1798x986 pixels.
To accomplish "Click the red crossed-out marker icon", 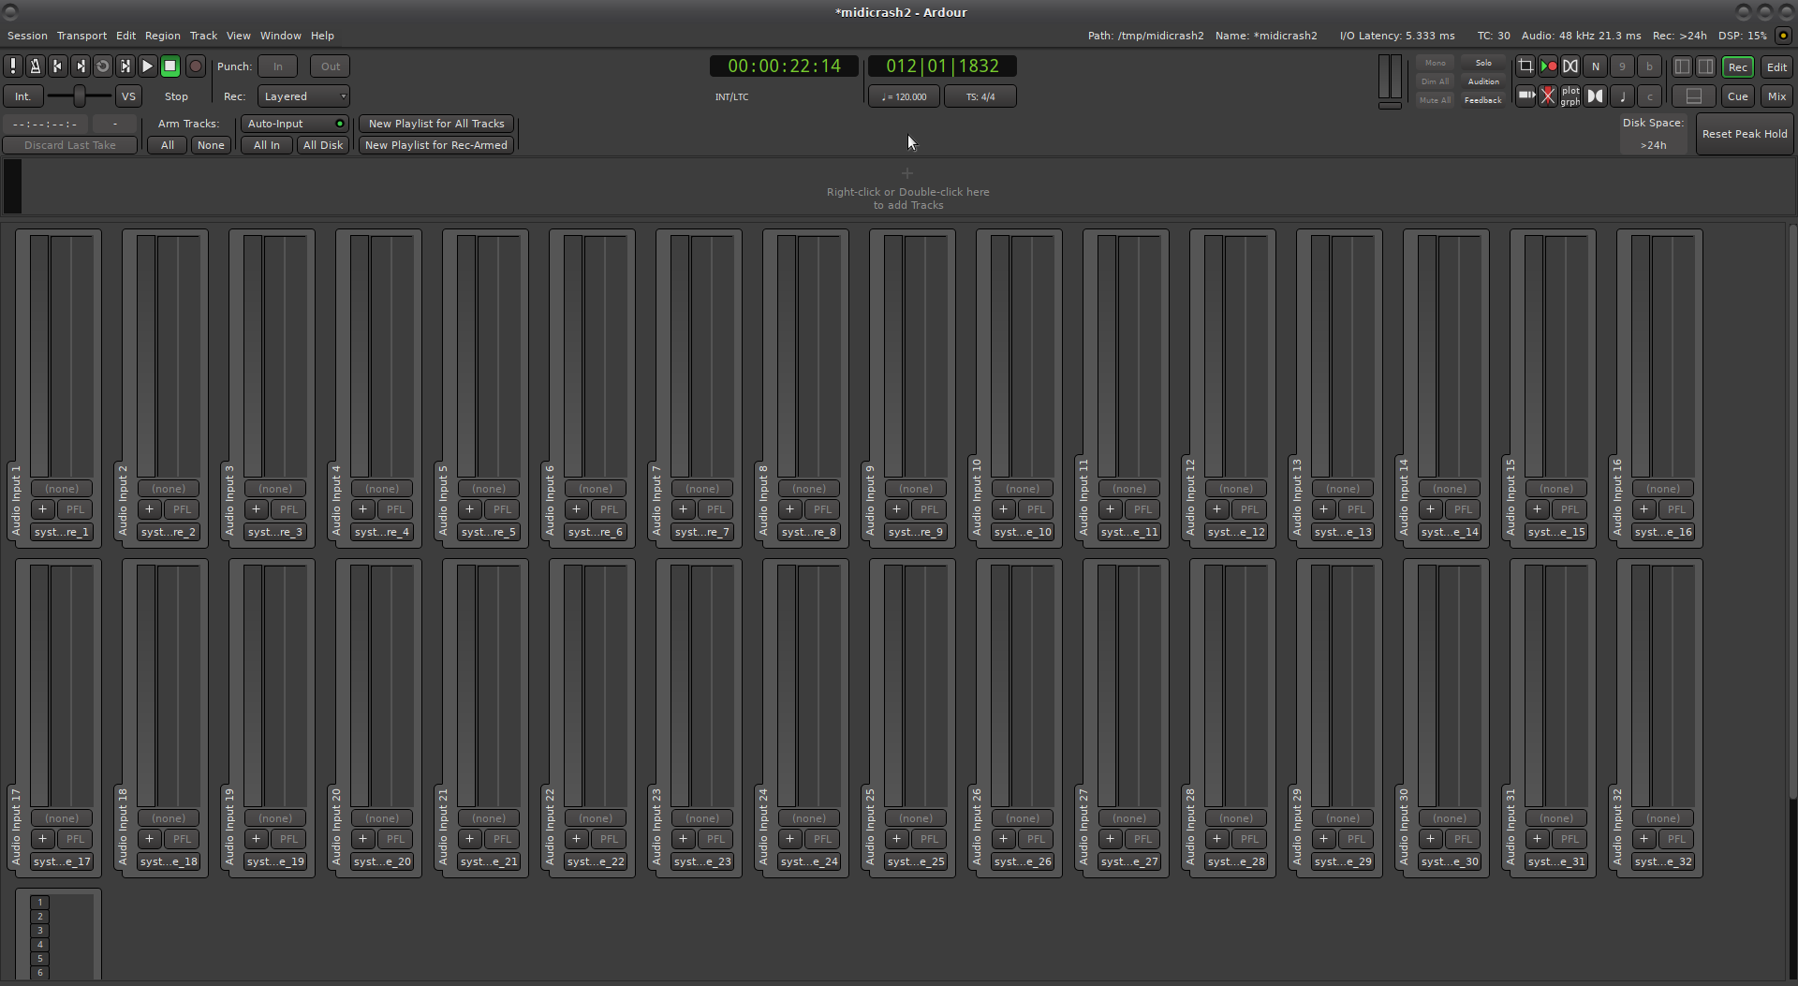I will (1548, 96).
